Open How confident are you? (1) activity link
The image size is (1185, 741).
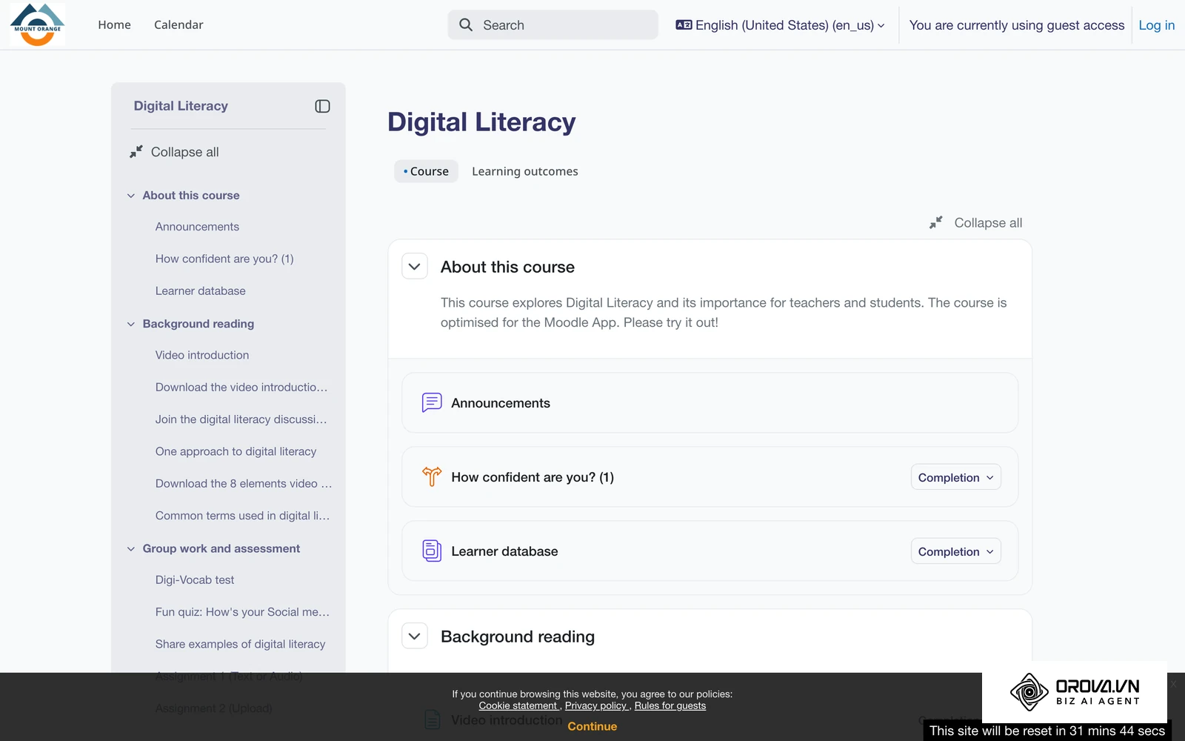(x=533, y=477)
